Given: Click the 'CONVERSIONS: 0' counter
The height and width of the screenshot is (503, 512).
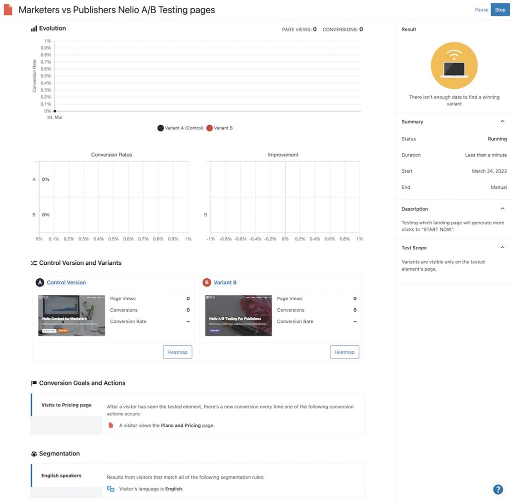Looking at the screenshot, I should (342, 30).
